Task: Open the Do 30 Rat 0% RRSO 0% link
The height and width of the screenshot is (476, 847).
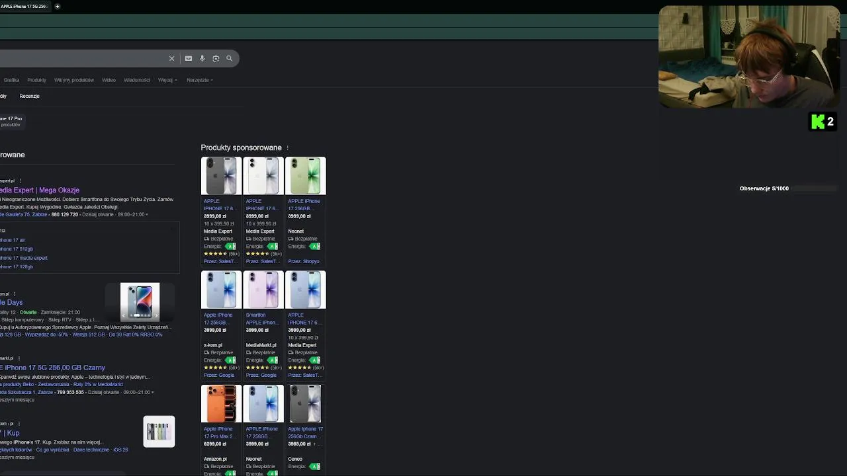Action: click(136, 335)
